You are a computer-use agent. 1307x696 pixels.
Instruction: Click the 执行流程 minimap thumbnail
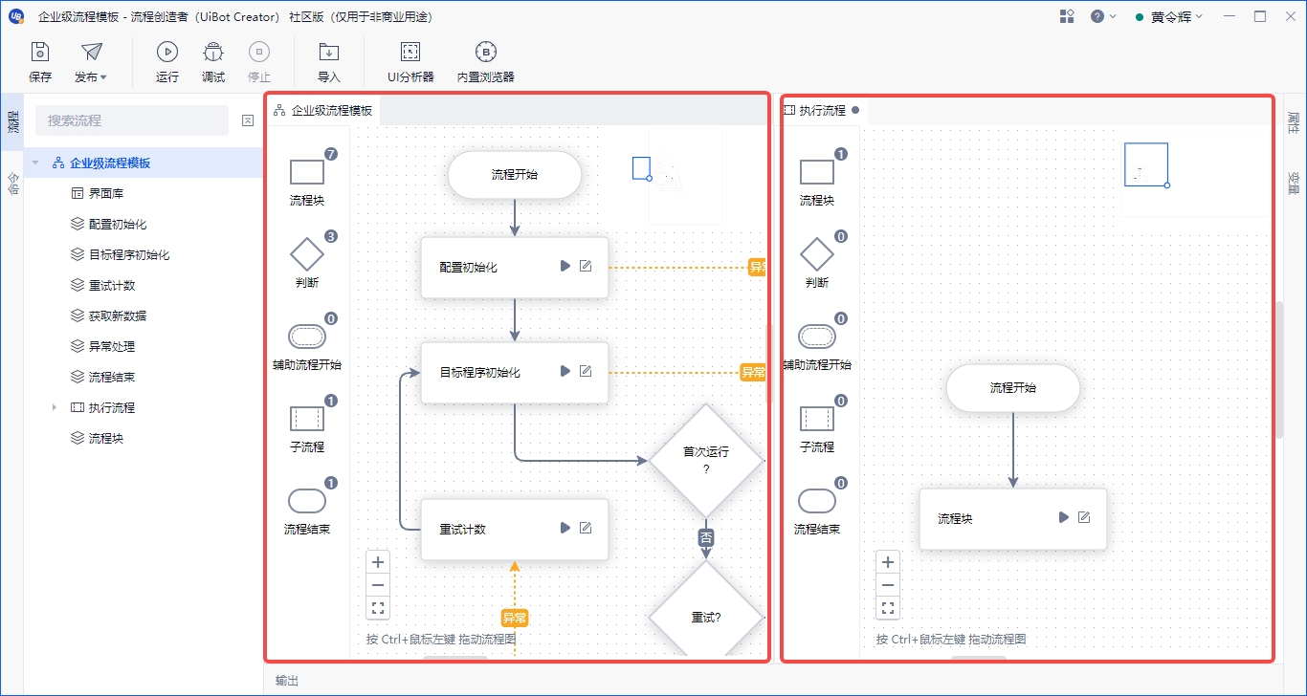(x=1146, y=164)
